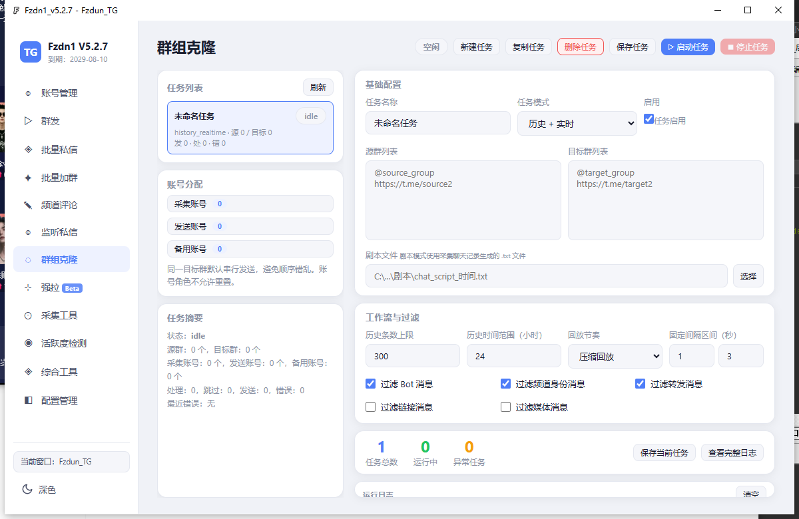Refresh the task list with 刷新

click(x=318, y=87)
